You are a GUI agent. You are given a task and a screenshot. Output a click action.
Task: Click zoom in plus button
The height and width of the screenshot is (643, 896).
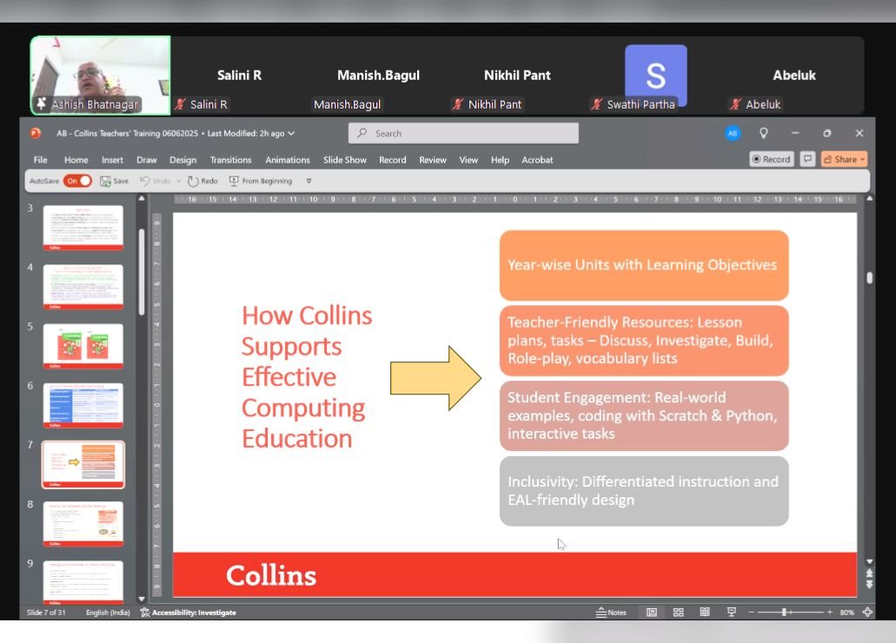(829, 612)
